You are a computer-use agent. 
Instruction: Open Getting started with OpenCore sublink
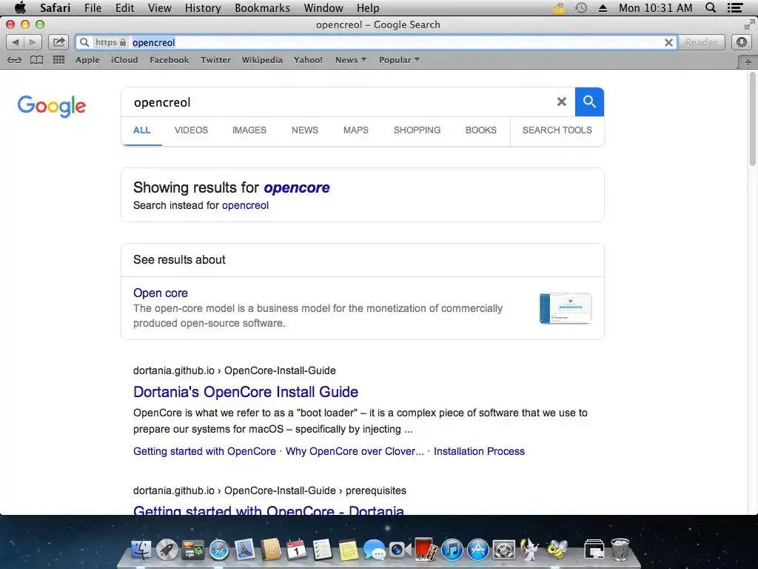(204, 451)
